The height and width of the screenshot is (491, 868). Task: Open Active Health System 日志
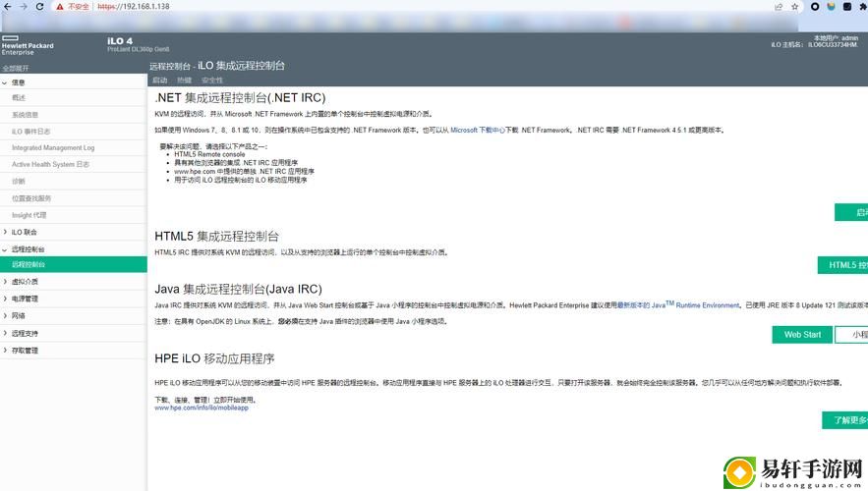(x=50, y=165)
